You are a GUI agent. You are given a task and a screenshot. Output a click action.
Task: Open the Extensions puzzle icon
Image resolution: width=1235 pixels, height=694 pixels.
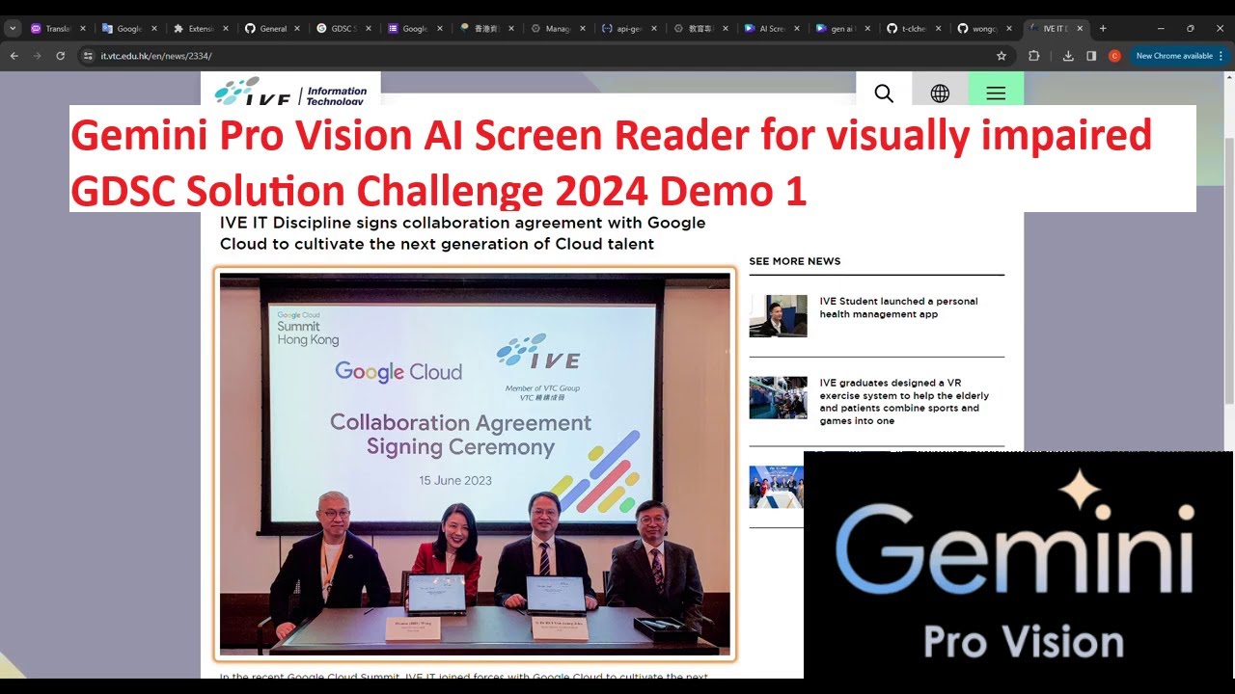[x=1034, y=56]
